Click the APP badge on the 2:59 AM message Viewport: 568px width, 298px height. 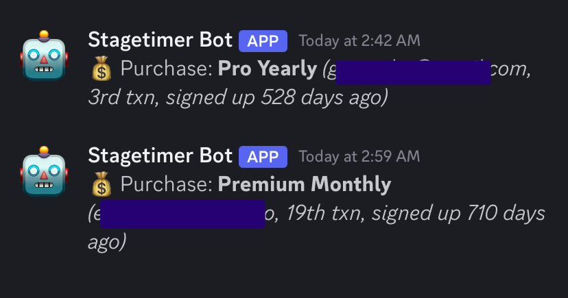point(263,157)
